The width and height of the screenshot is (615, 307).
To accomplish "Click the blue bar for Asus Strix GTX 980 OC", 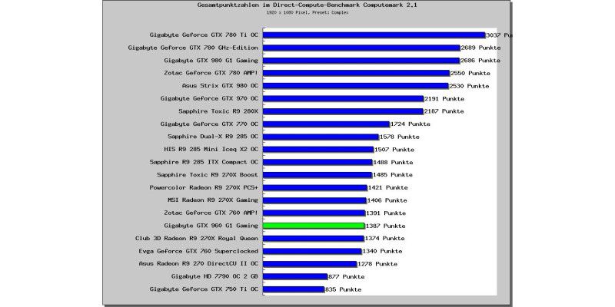I will 356,86.
